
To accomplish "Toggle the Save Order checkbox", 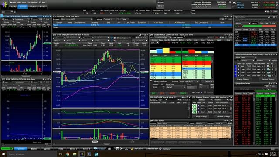I will (201, 92).
